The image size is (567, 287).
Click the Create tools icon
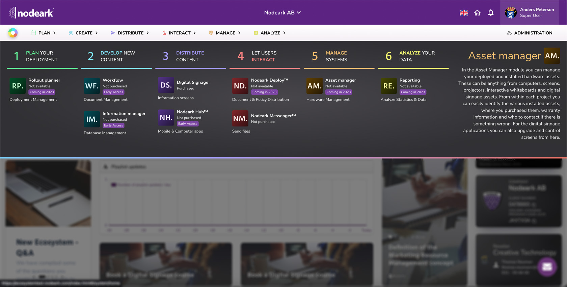coord(71,33)
